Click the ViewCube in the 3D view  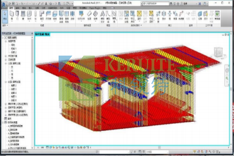(x=218, y=52)
